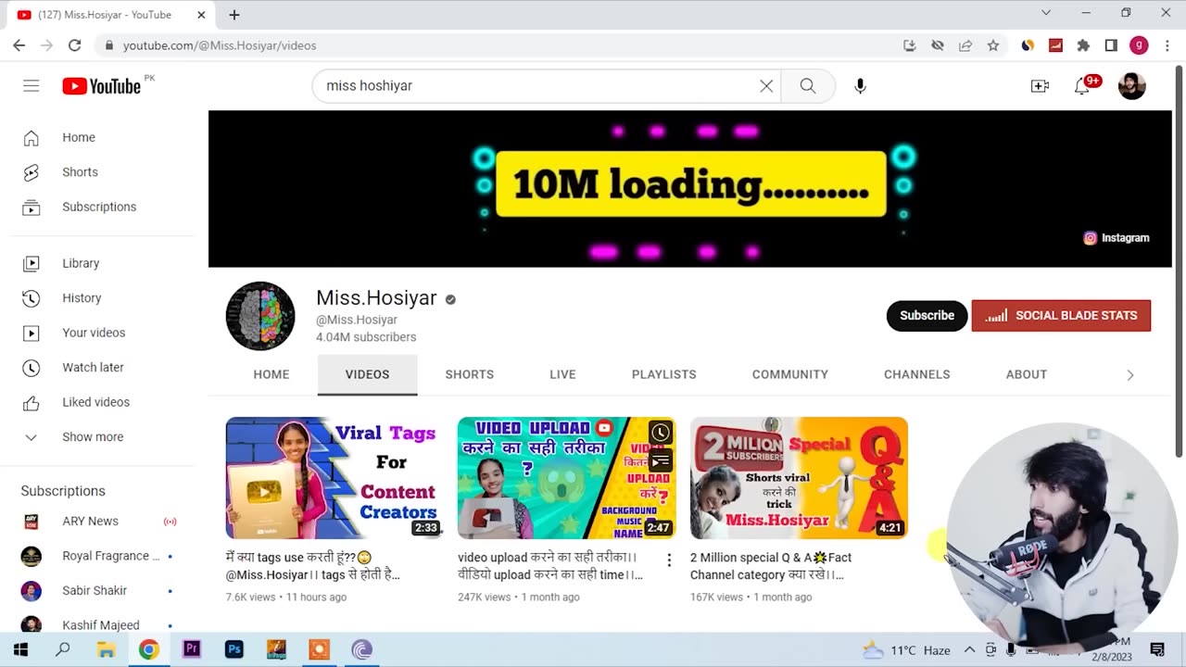Click the crossed-eye icon in address bar
This screenshot has width=1186, height=667.
click(x=938, y=45)
